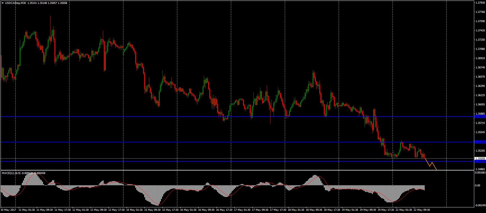The image size is (486, 213).
Task: Select the lowest blue horizontal line
Action: (x=168, y=161)
